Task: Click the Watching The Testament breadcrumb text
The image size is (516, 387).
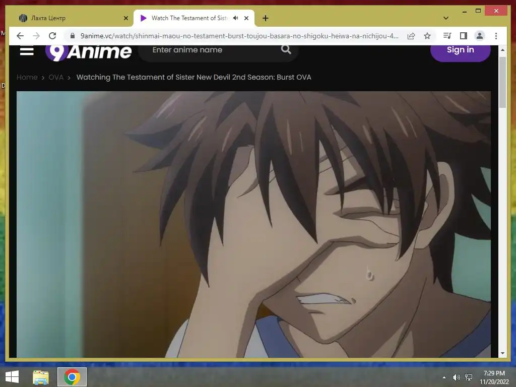Action: [x=194, y=77]
